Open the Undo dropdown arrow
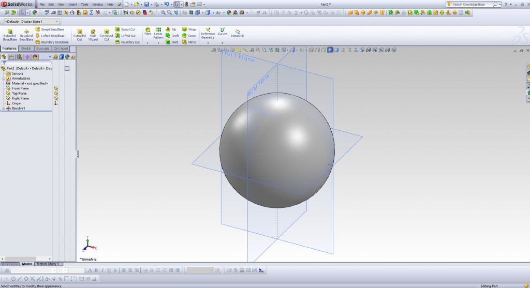This screenshot has width=530, height=288. (x=171, y=5)
